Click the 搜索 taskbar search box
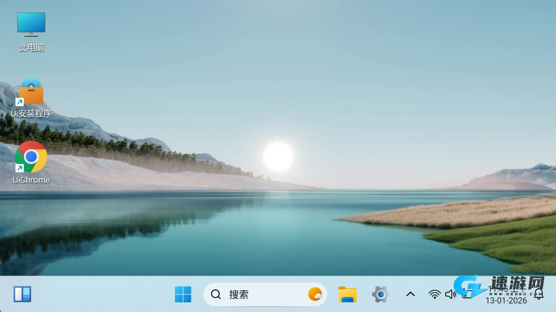 pos(265,294)
